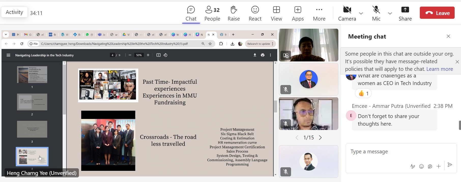Open the Chrome profile avatar
The image size is (461, 182).
[240, 44]
